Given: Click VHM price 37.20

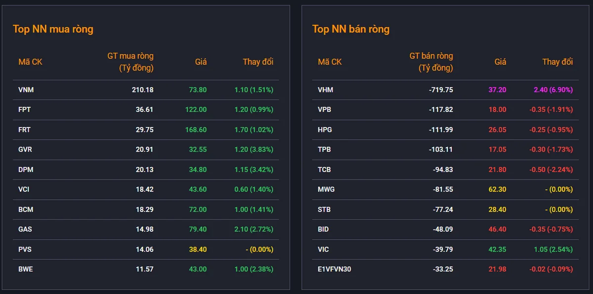Looking at the screenshot, I should point(497,90).
